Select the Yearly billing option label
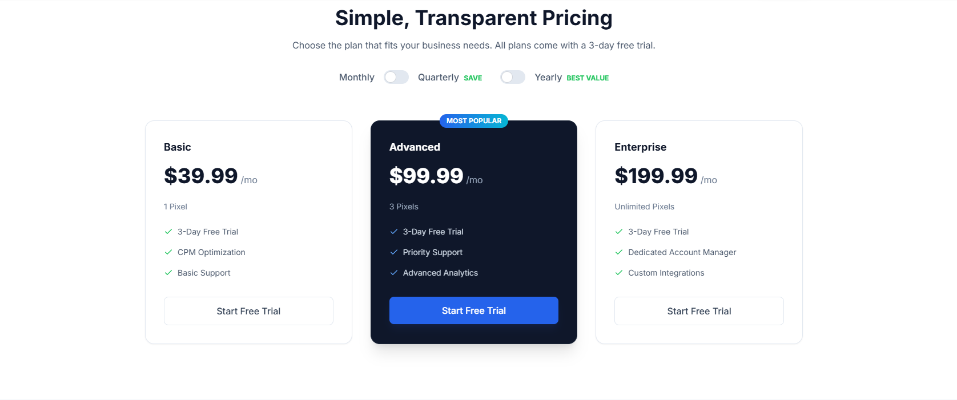 point(548,77)
